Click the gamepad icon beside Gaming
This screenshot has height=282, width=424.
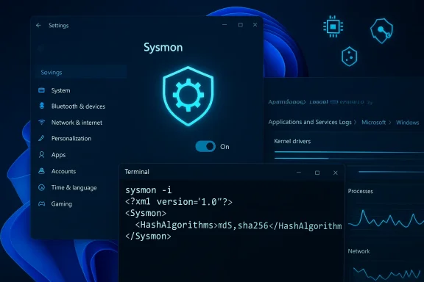click(x=41, y=203)
